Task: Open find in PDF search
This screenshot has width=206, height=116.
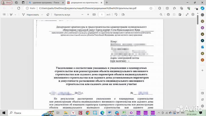Action: [x=161, y=15]
